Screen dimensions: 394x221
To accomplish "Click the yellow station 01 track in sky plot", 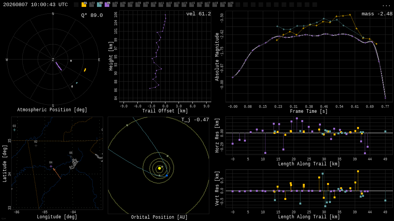I will click(85, 70).
